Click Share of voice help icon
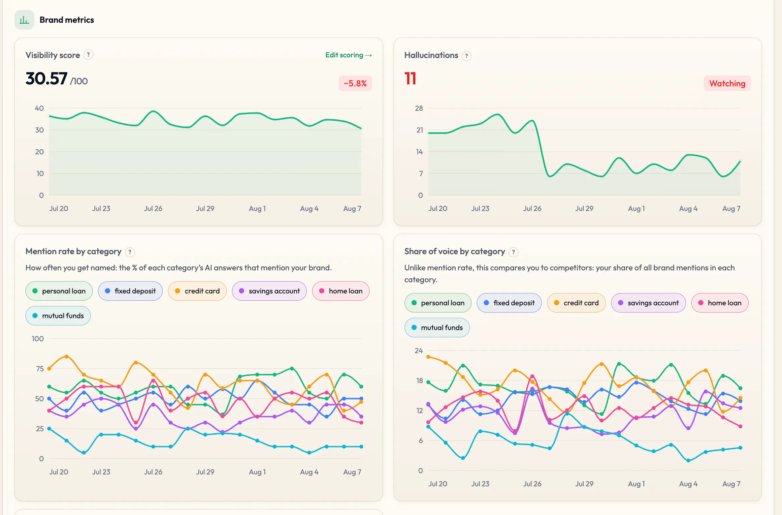The width and height of the screenshot is (782, 515). point(513,252)
